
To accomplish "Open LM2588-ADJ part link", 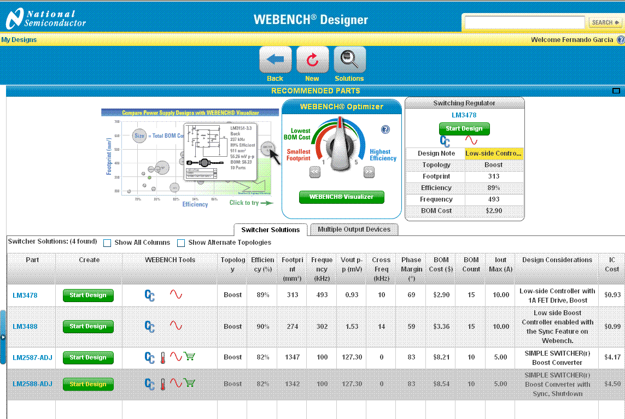I will pyautogui.click(x=32, y=385).
